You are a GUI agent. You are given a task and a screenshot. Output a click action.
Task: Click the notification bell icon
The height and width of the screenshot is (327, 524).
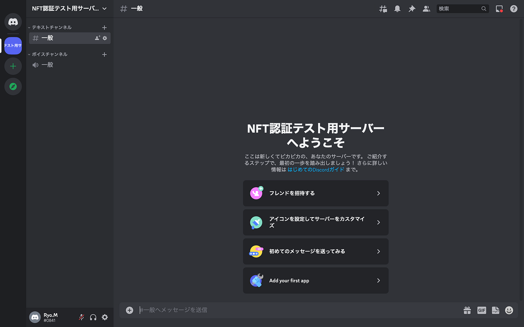pos(397,9)
